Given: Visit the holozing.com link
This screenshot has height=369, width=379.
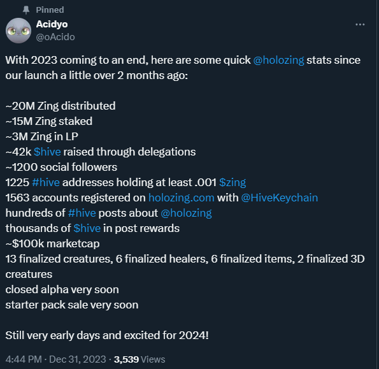Looking at the screenshot, I should [182, 198].
